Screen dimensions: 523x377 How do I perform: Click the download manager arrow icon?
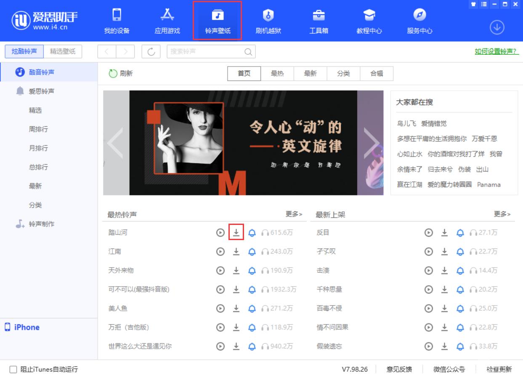point(497,27)
